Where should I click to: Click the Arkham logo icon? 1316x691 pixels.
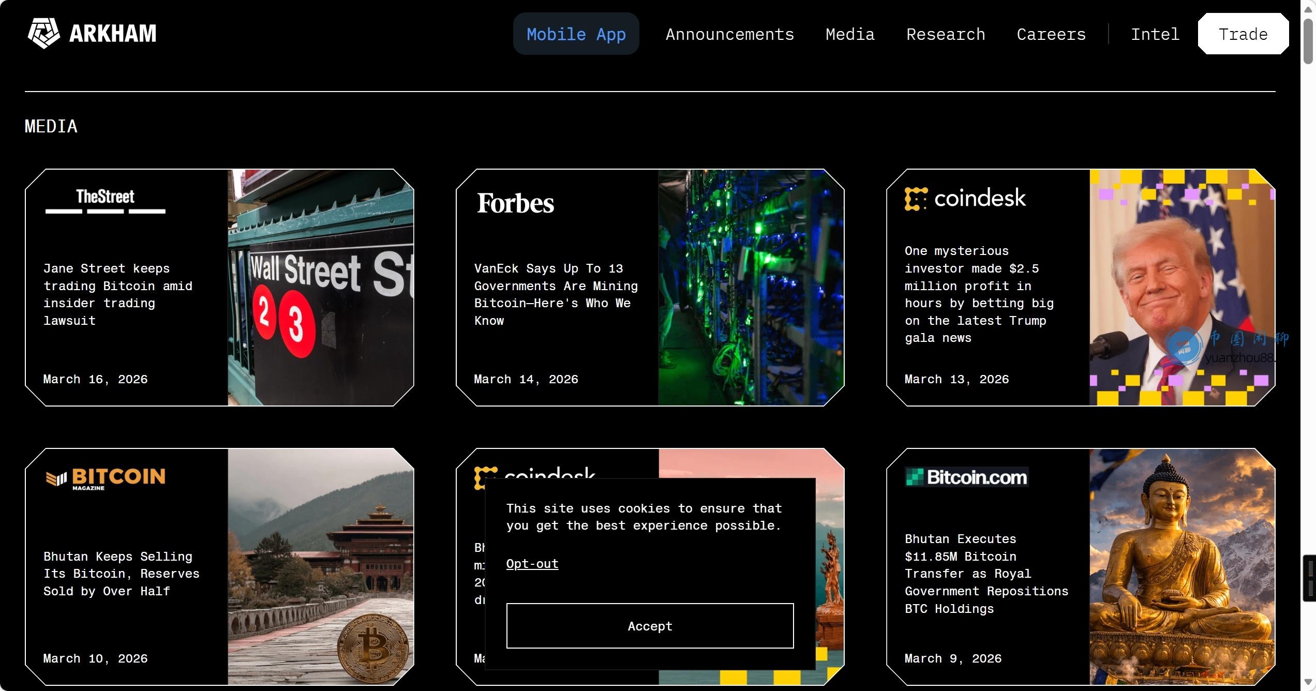(x=43, y=34)
